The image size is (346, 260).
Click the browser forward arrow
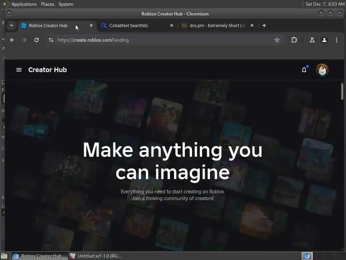(24, 40)
